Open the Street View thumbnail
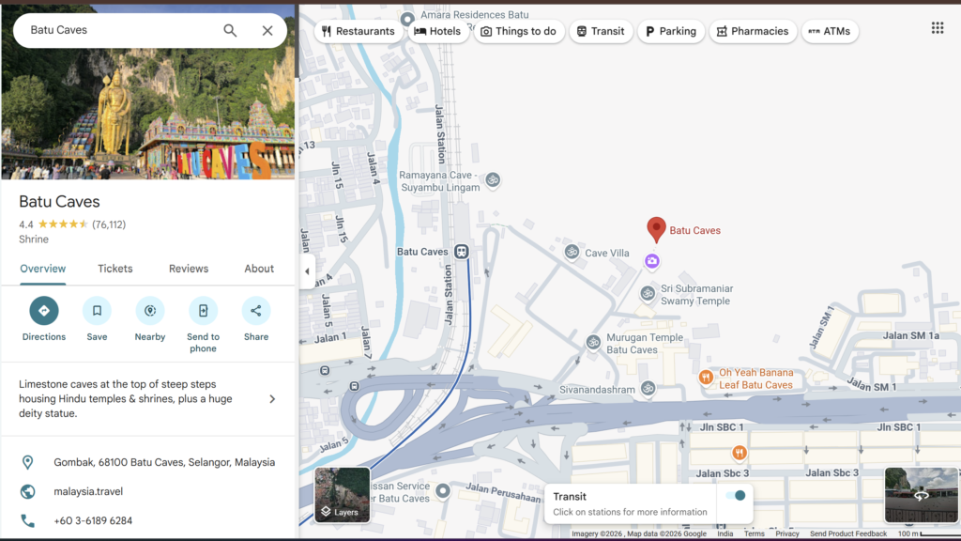This screenshot has height=541, width=961. [x=921, y=495]
